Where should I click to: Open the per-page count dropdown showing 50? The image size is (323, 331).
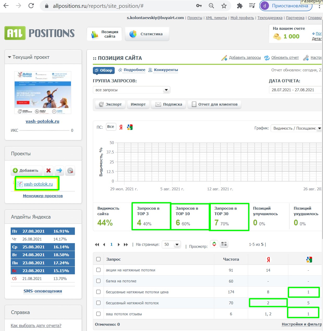(171, 244)
